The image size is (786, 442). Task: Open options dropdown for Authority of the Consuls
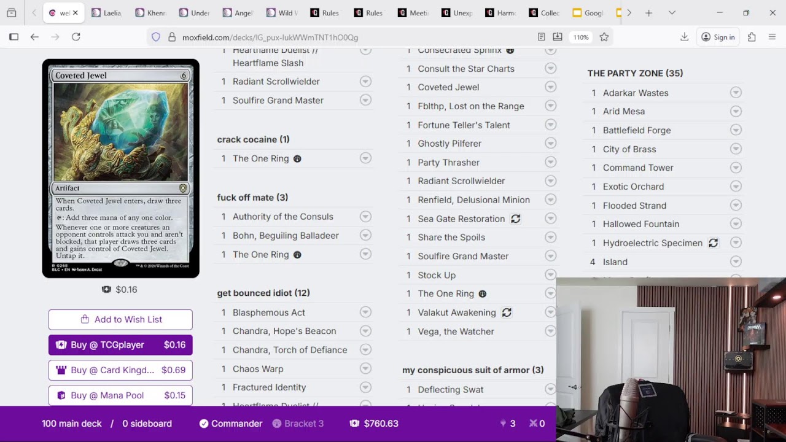point(365,217)
